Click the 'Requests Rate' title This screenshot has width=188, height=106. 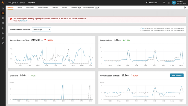click(106, 40)
